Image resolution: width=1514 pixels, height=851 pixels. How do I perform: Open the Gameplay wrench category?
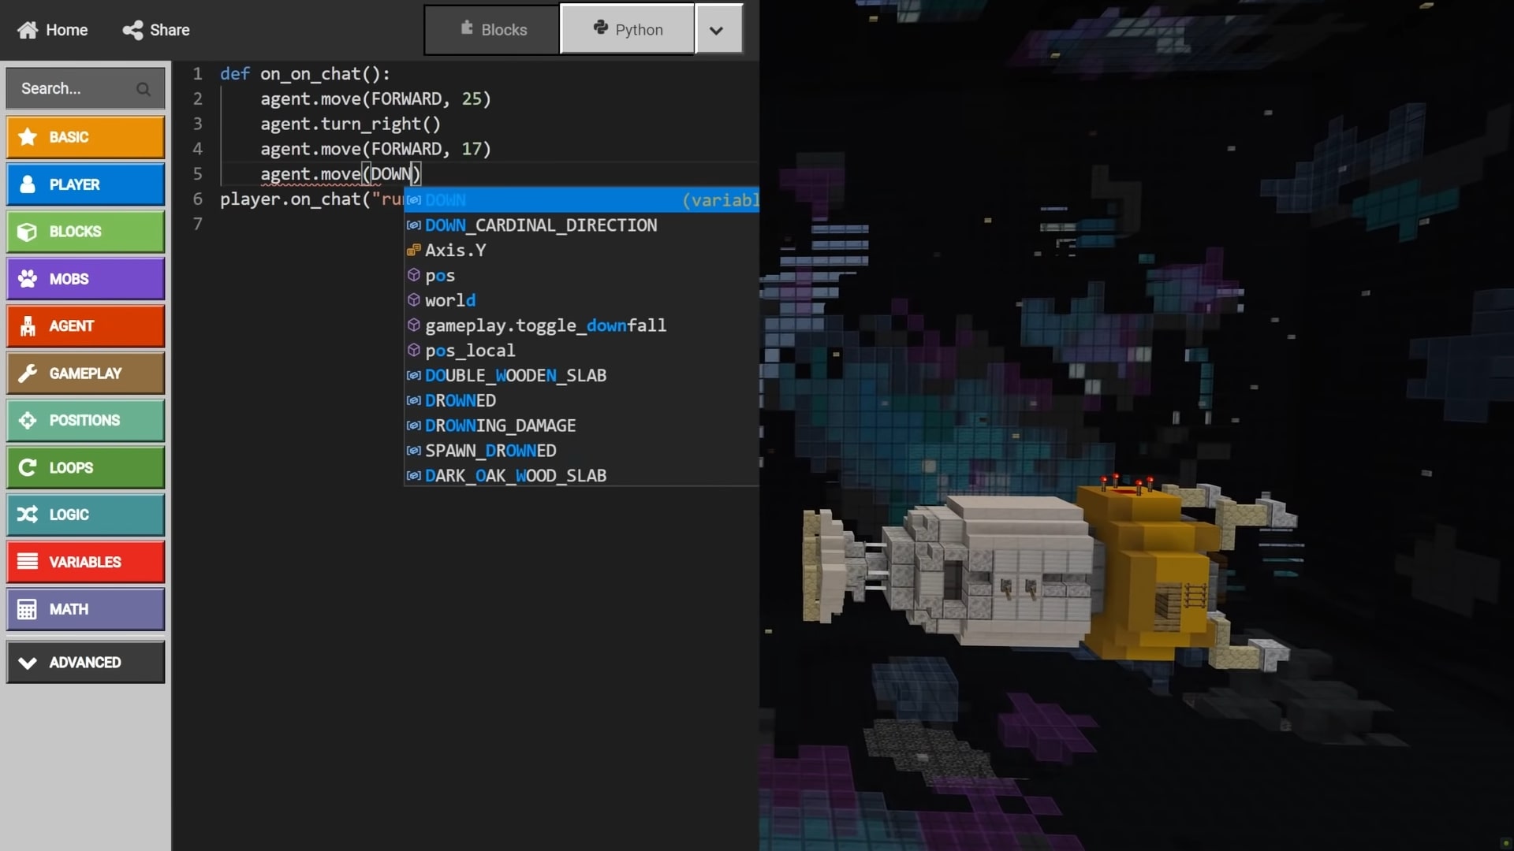pos(85,373)
